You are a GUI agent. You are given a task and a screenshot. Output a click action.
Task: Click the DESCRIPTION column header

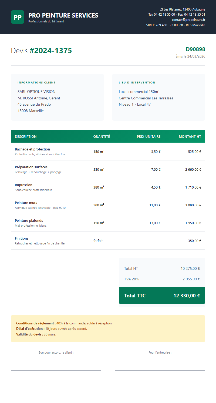click(26, 137)
